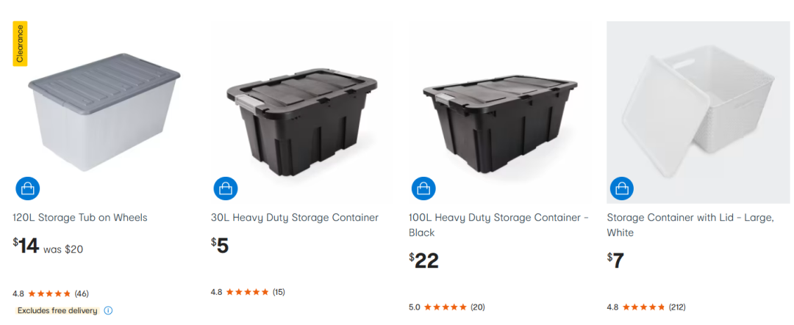Click the Excludes free delivery label
This screenshot has height=325, width=794.
(x=57, y=310)
